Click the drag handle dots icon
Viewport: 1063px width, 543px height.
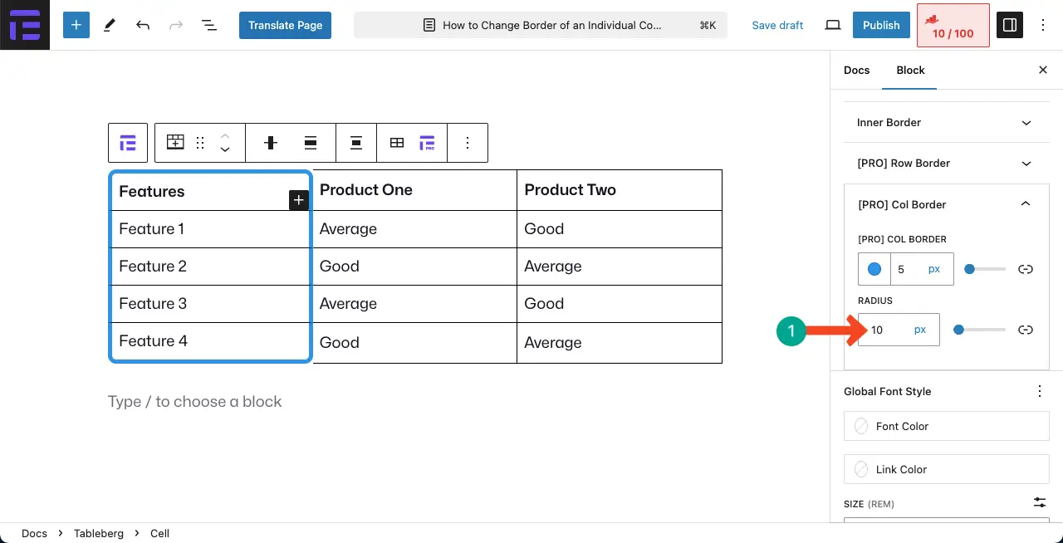(200, 143)
